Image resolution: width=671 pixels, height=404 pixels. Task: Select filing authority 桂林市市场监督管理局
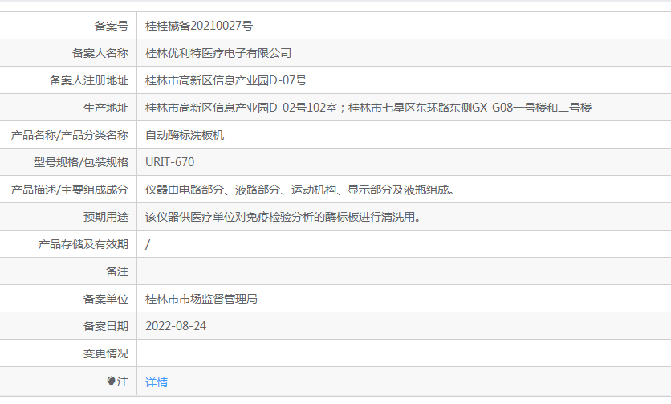click(x=201, y=299)
